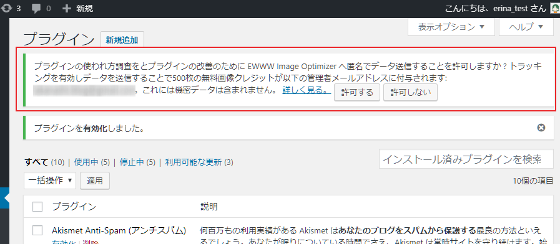The image size is (560, 244).
Task: Check the Akismet Anti-Spam row checkbox
Action: pos(37,230)
